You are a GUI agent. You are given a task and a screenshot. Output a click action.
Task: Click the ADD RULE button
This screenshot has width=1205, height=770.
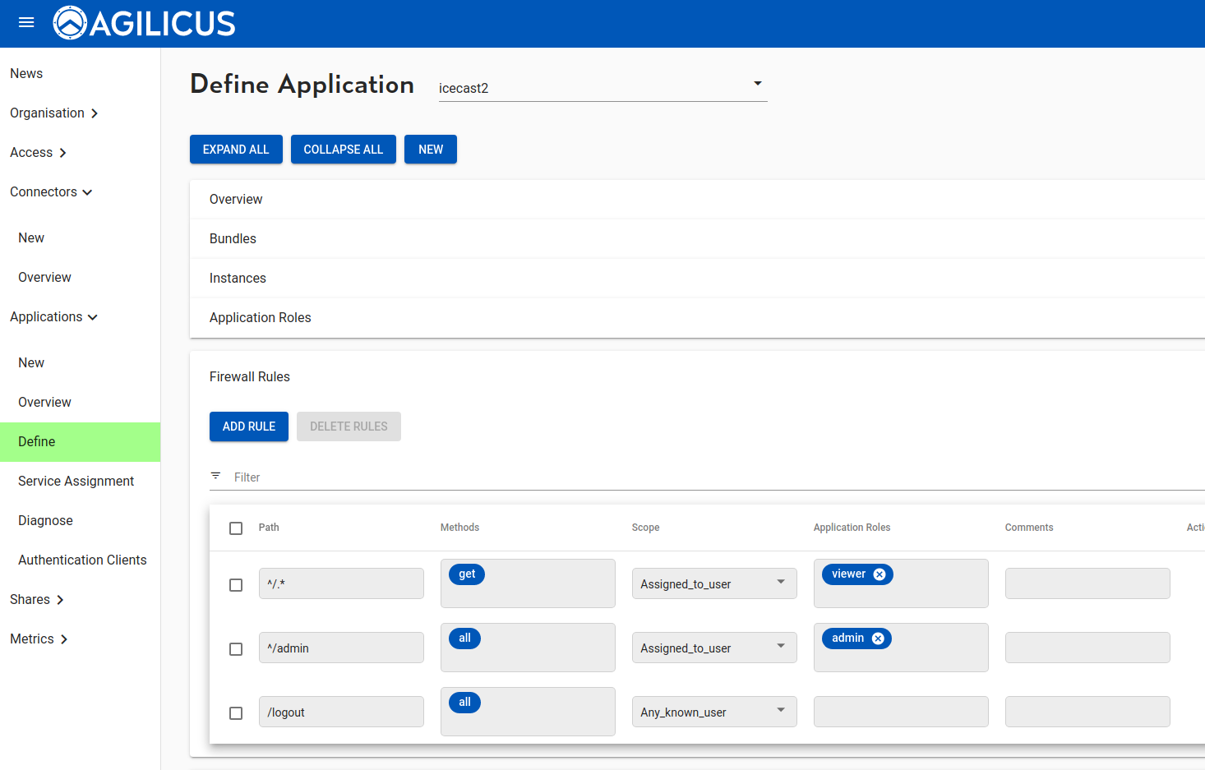(249, 426)
